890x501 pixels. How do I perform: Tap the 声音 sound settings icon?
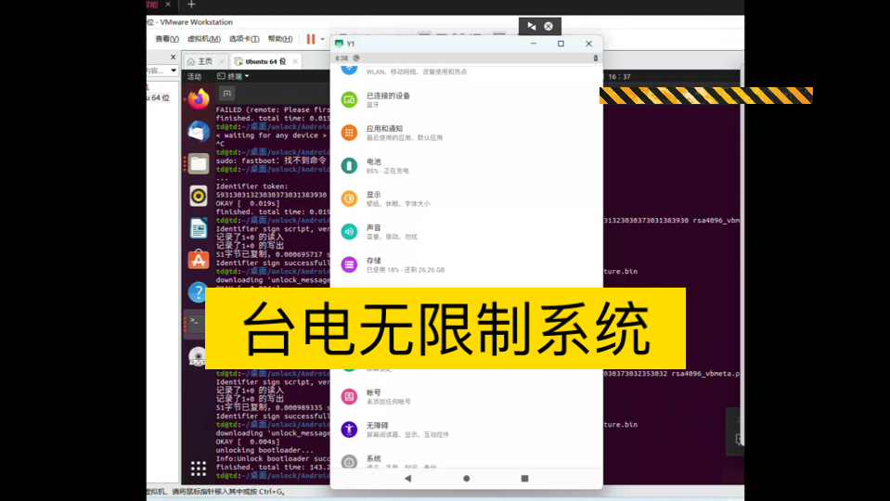pyautogui.click(x=349, y=232)
